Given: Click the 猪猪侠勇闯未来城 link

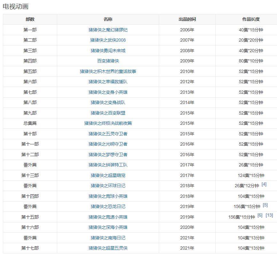Looking at the screenshot, I should coord(108,50).
